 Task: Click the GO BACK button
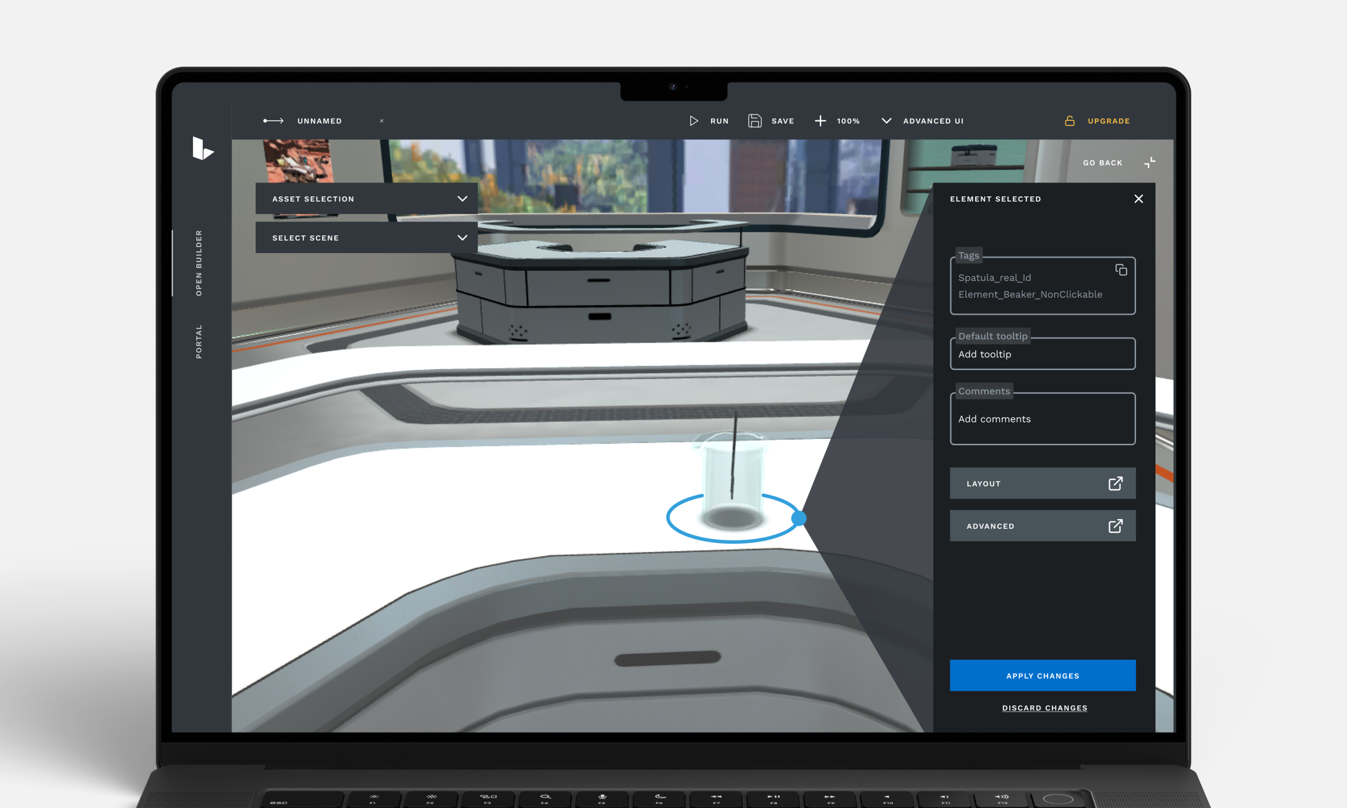tap(1102, 163)
